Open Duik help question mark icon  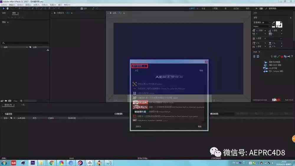(292, 56)
